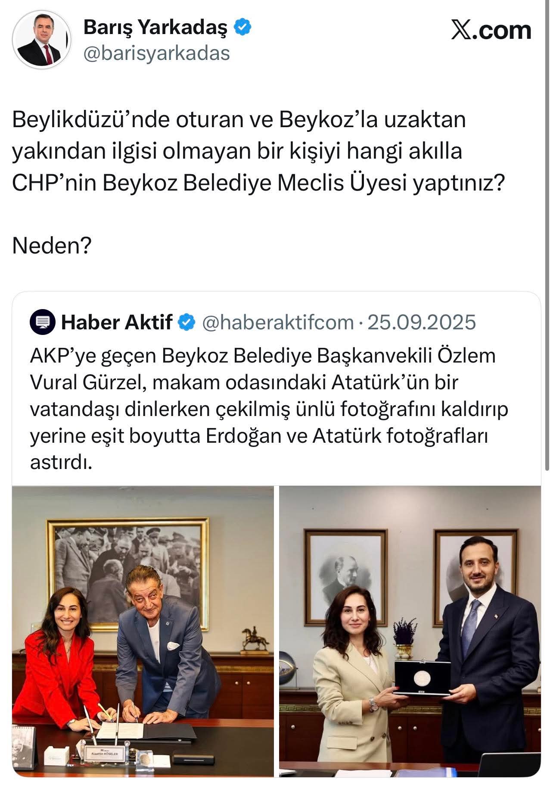Viewport: 550px width, 785px height.
Task: Click the horse statue in left photo
Action: pyautogui.click(x=253, y=639)
